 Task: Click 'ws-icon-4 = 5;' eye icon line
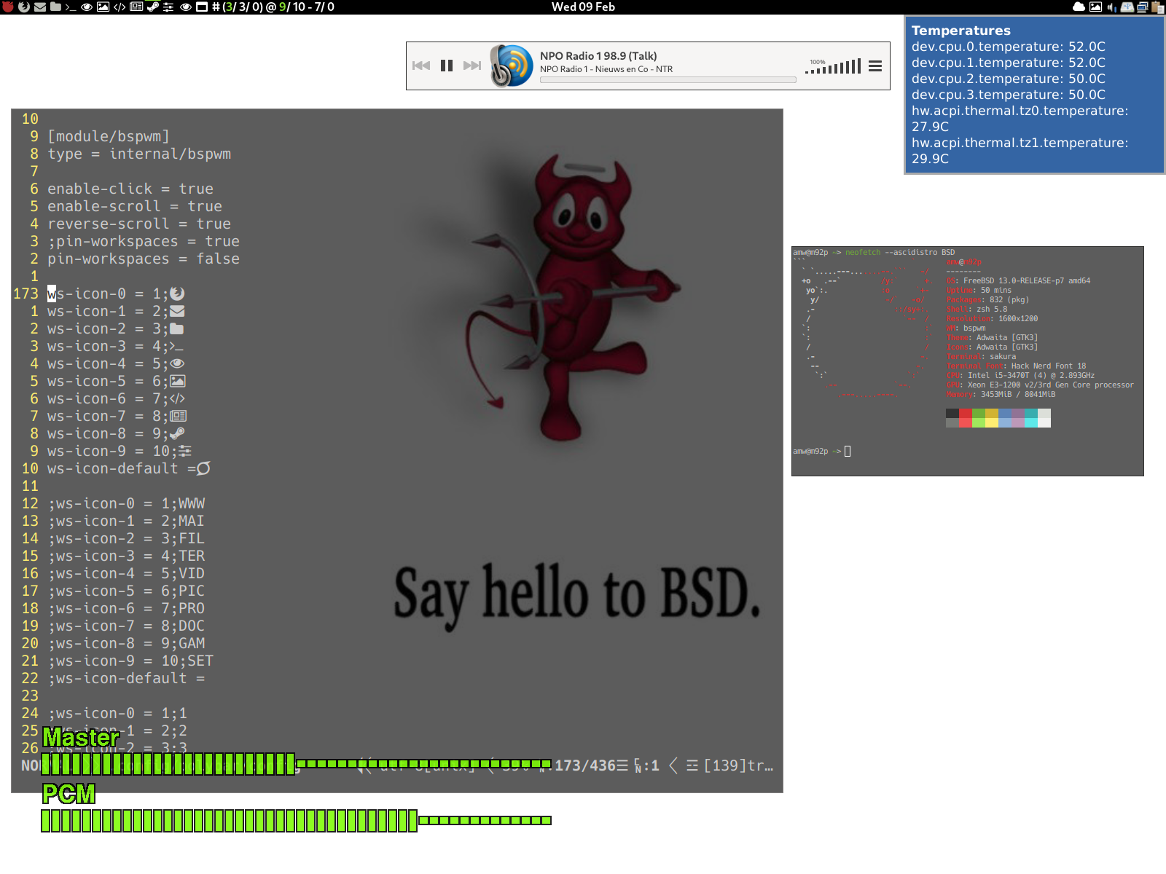116,363
